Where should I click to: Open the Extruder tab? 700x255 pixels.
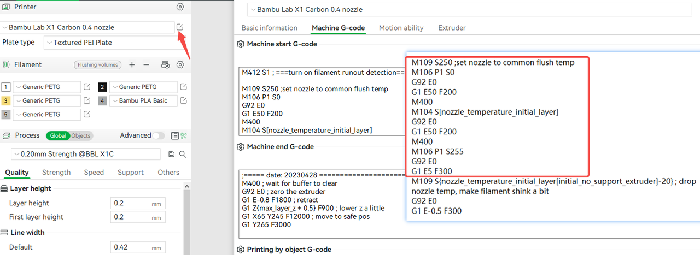pos(452,28)
